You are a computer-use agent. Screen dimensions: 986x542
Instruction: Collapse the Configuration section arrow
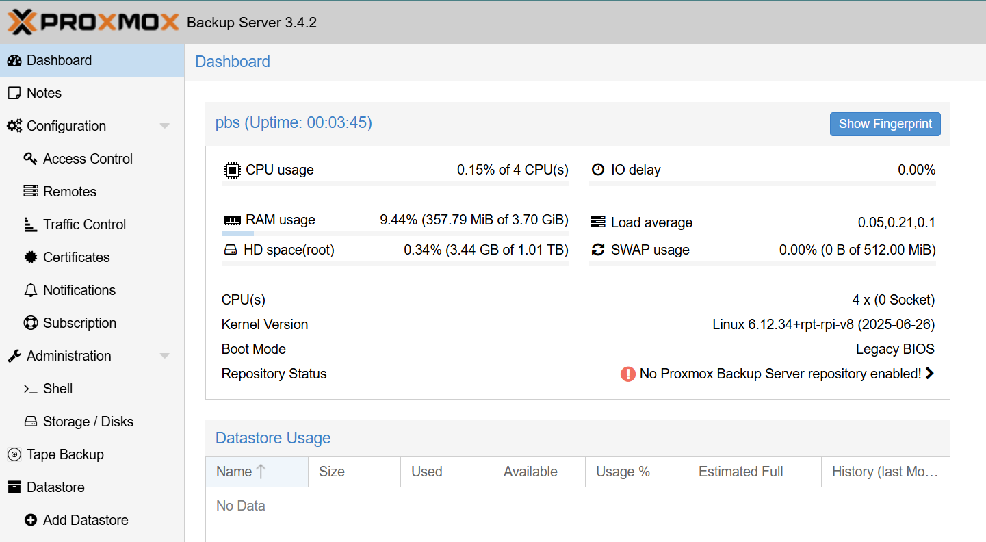[x=164, y=126]
